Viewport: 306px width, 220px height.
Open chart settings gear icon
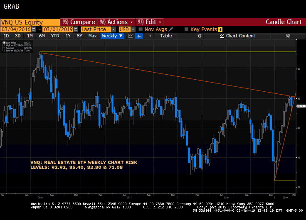coord(288,36)
